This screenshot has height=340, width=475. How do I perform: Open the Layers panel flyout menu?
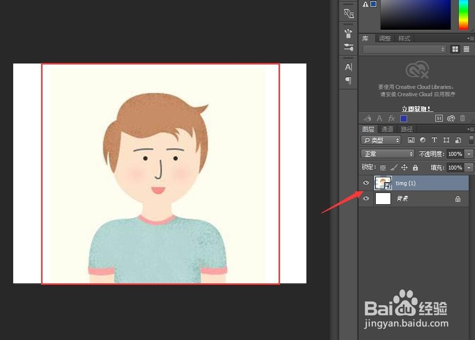click(471, 129)
